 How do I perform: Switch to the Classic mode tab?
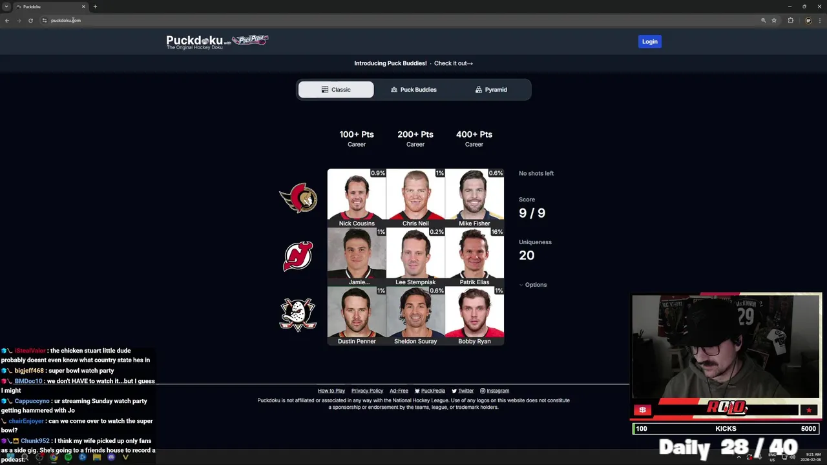[336, 90]
